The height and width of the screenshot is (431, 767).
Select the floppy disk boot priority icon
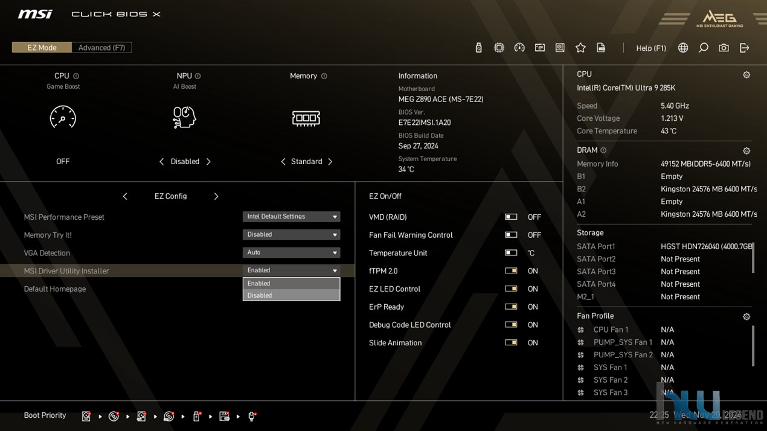click(x=224, y=416)
